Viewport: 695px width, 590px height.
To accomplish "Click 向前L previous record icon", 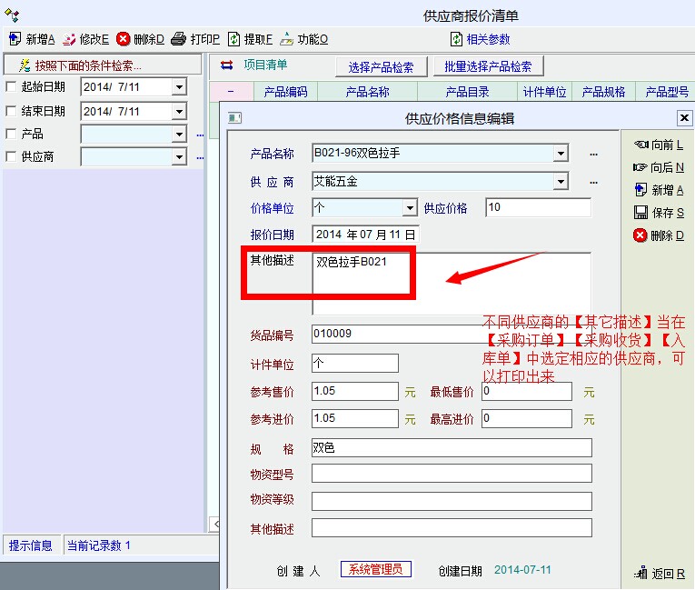I will tap(640, 145).
